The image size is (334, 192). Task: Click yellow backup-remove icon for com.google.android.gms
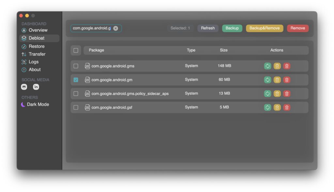coord(277,66)
